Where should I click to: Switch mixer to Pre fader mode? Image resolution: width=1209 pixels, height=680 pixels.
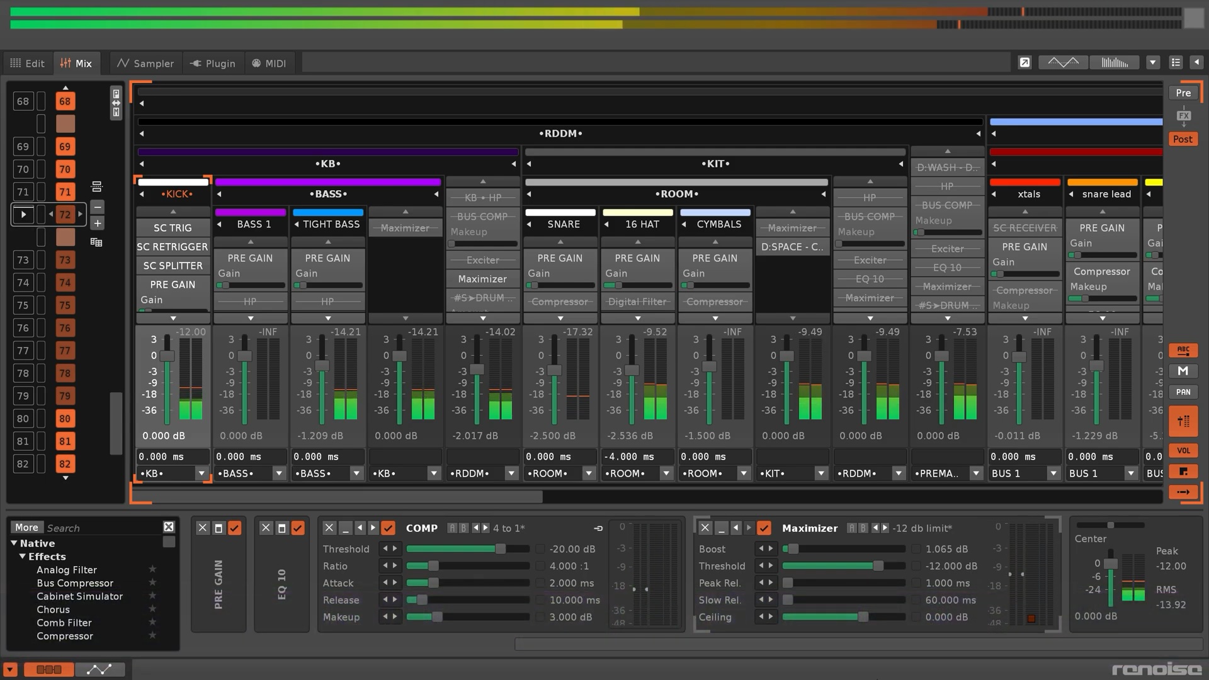[1183, 93]
